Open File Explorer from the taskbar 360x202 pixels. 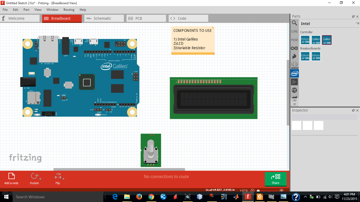pos(127,197)
